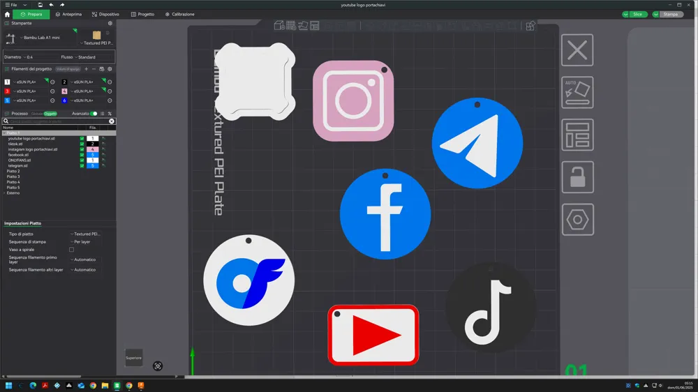Open Textured PEI plate type dropdown
Viewport: 698px width, 392px height.
click(98, 43)
